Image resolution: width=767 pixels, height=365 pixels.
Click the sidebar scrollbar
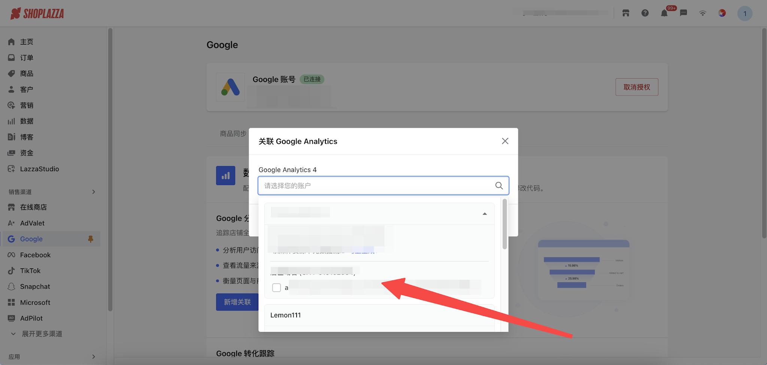[x=110, y=169]
